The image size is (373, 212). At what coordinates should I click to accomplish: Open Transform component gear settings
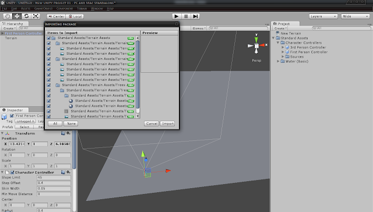(x=69, y=133)
